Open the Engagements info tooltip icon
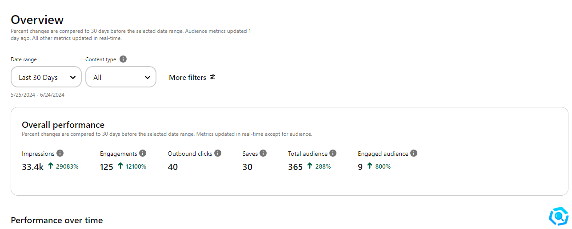The width and height of the screenshot is (572, 229). [143, 153]
